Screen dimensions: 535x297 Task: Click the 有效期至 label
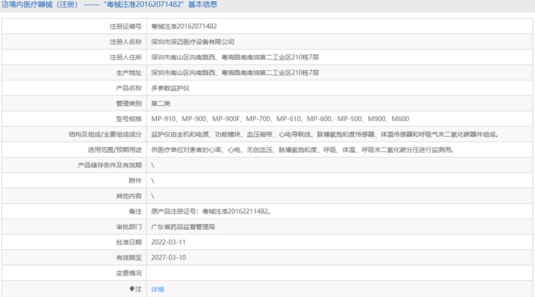pos(128,257)
